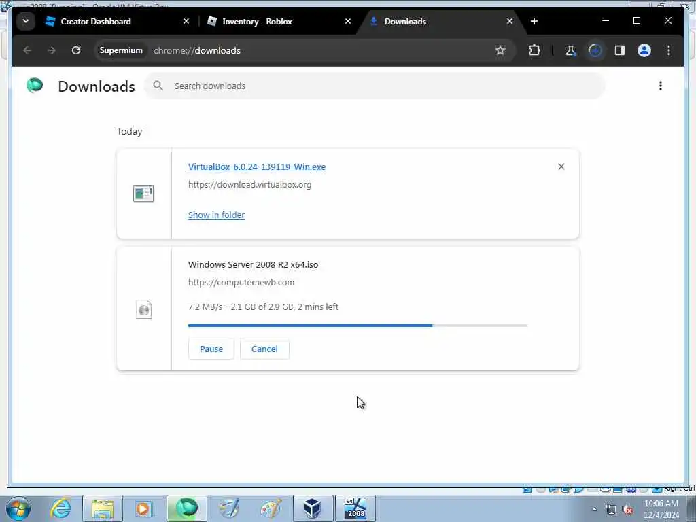The width and height of the screenshot is (696, 522).
Task: Close the Creator Dashboard tab
Action: (x=186, y=21)
